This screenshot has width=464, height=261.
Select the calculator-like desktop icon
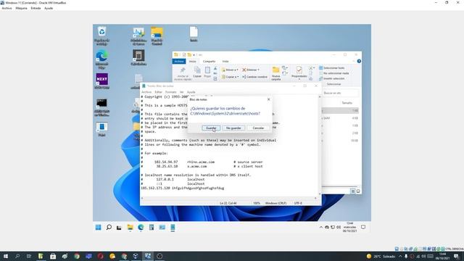click(138, 57)
